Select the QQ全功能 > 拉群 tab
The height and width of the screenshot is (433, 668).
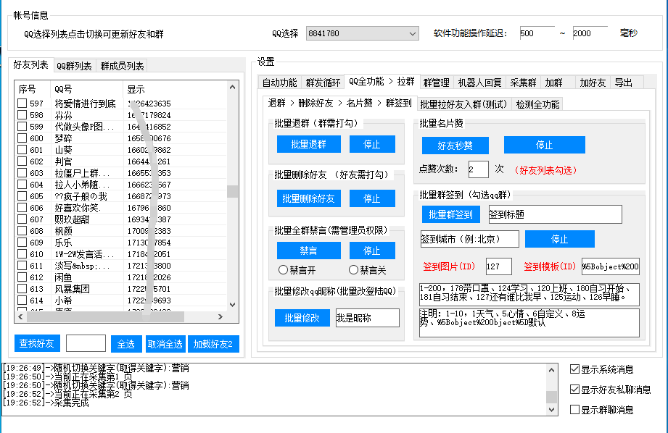(x=382, y=81)
